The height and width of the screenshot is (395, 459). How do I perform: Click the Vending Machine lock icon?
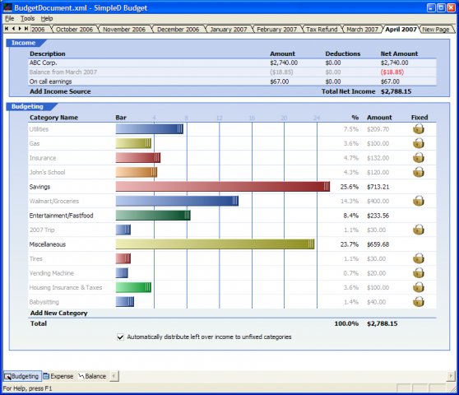click(x=419, y=273)
